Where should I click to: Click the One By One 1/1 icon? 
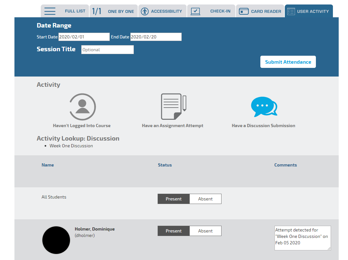[x=97, y=11]
